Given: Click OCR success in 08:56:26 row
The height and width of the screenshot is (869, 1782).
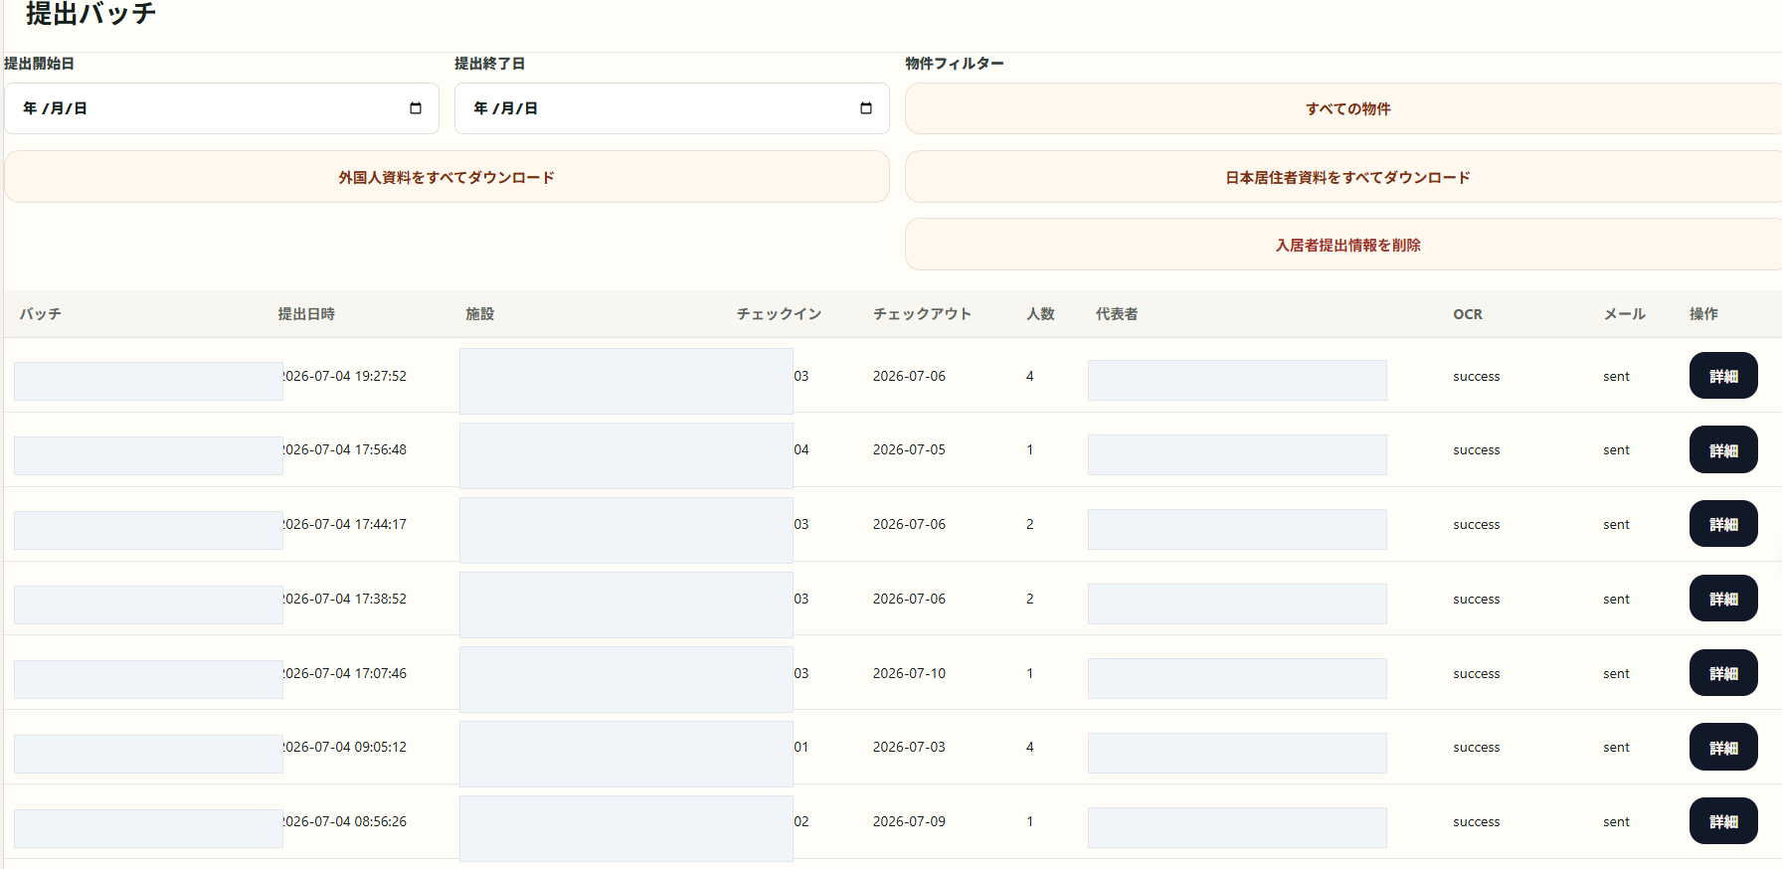Looking at the screenshot, I should tap(1476, 822).
